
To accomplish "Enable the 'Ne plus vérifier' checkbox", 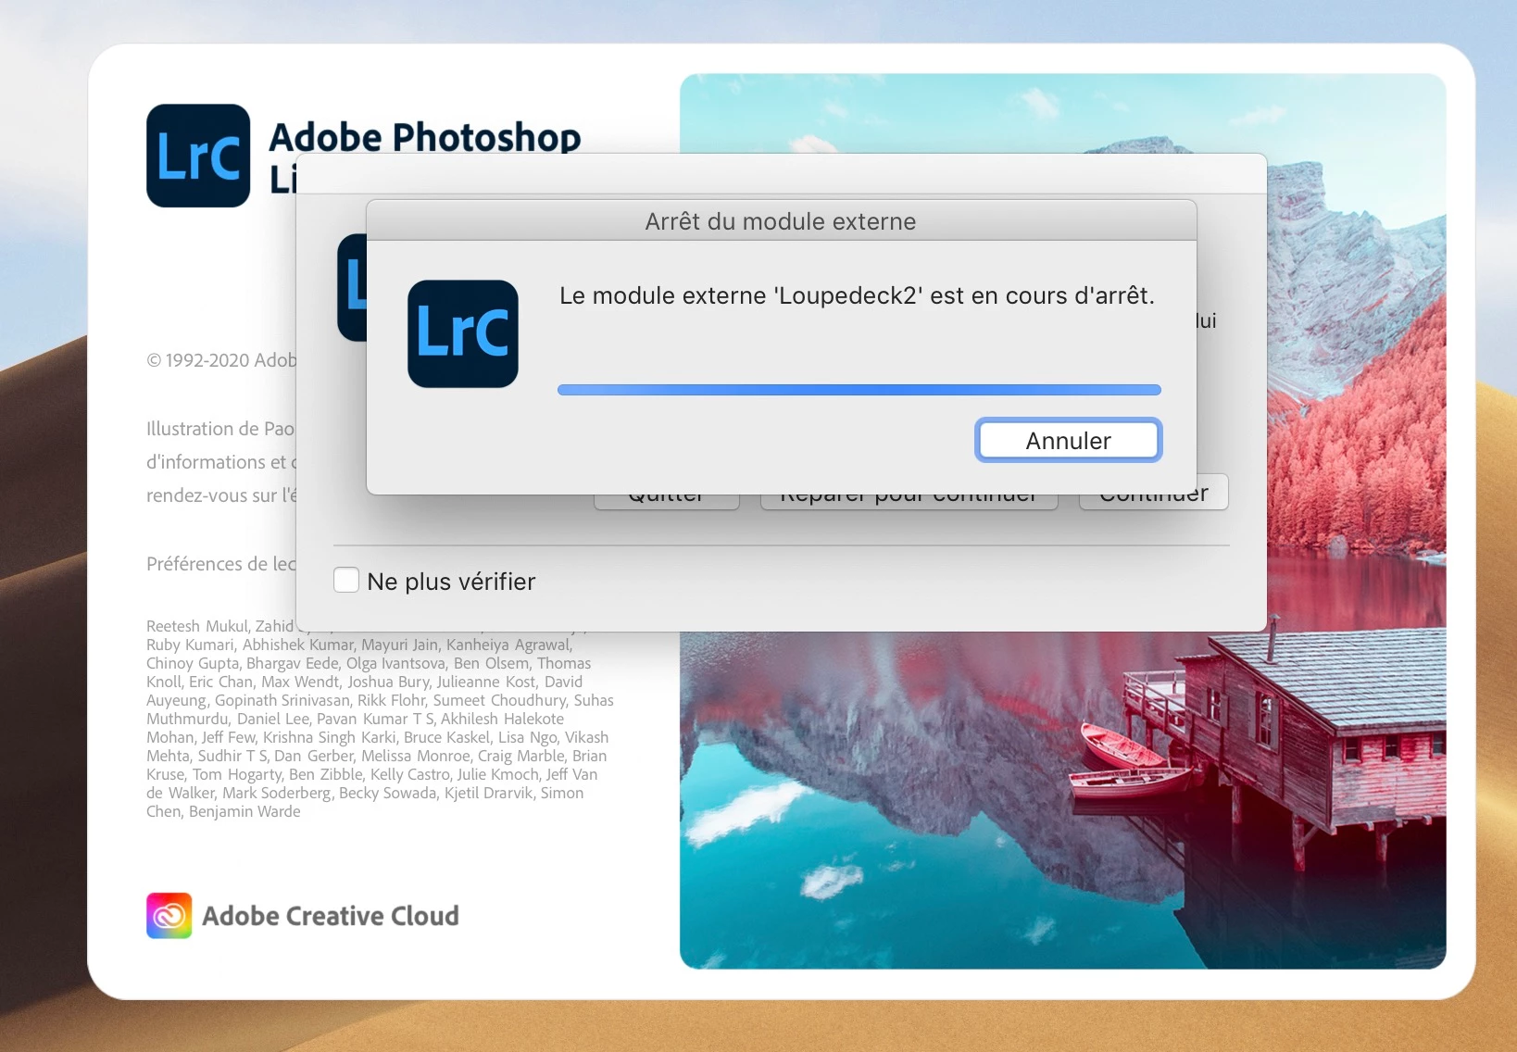I will (346, 580).
